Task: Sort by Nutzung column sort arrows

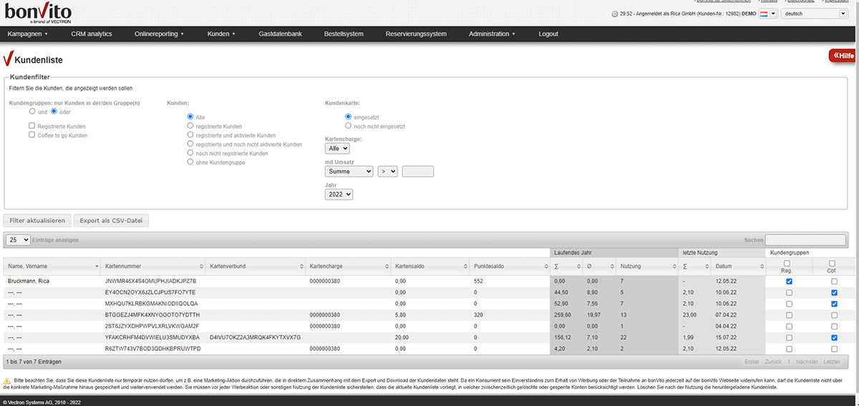Action: 673,267
